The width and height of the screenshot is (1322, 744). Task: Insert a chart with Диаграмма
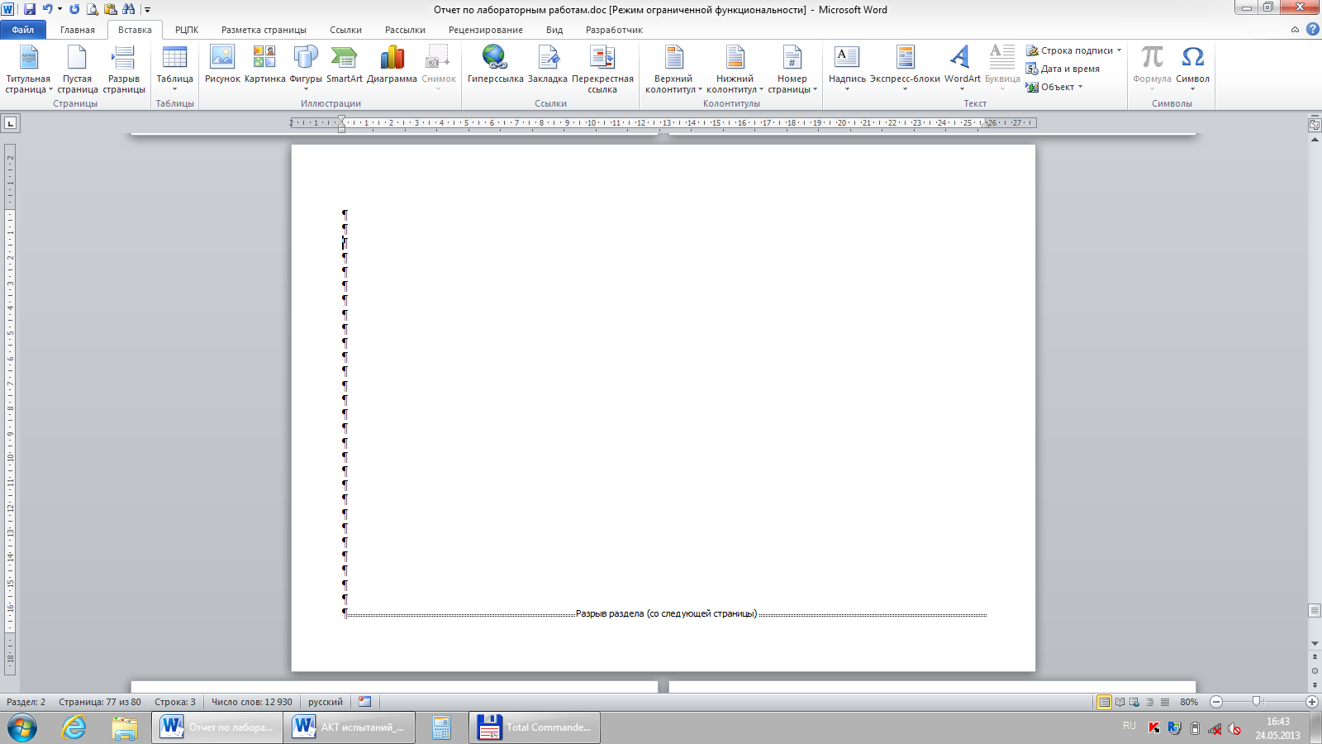392,64
